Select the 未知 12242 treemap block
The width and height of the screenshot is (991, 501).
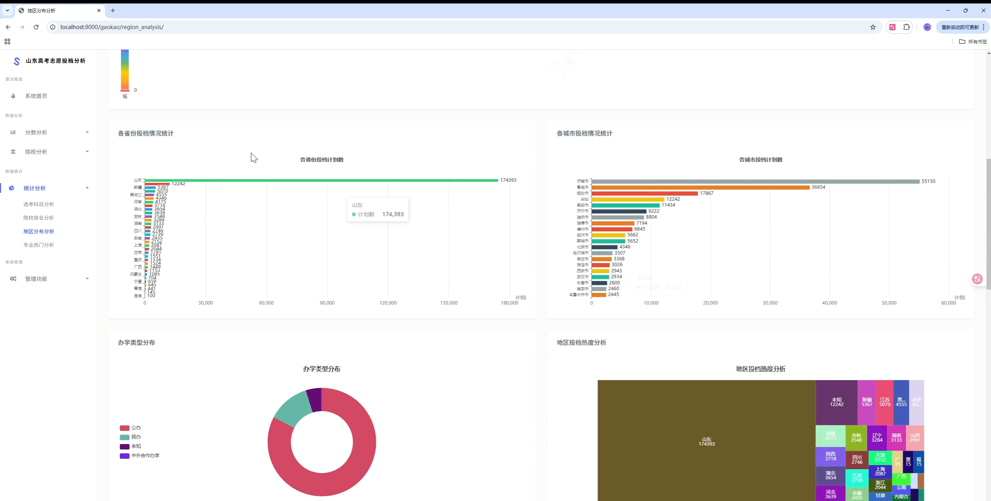836,403
